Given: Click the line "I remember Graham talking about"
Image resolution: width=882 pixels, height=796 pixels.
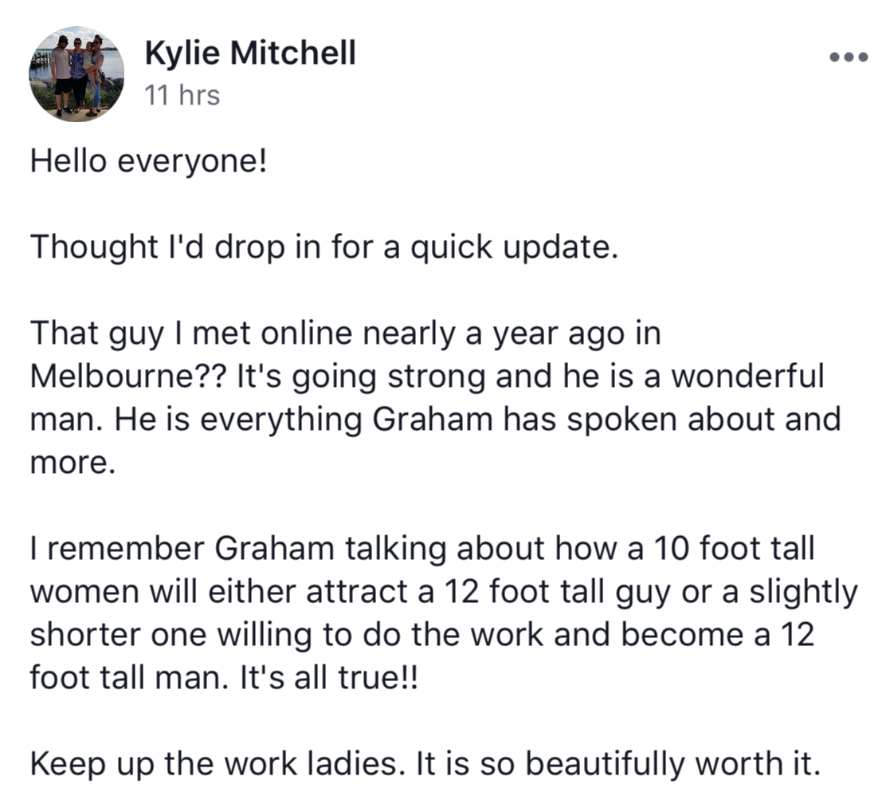Looking at the screenshot, I should pyautogui.click(x=422, y=548).
